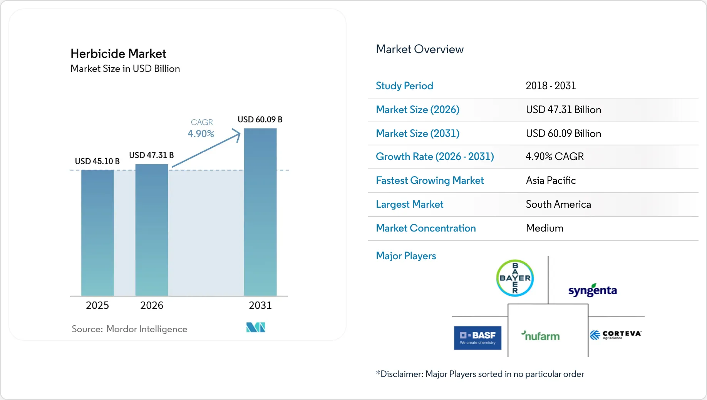
Task: Click the Bayer logo
Action: pos(515,278)
